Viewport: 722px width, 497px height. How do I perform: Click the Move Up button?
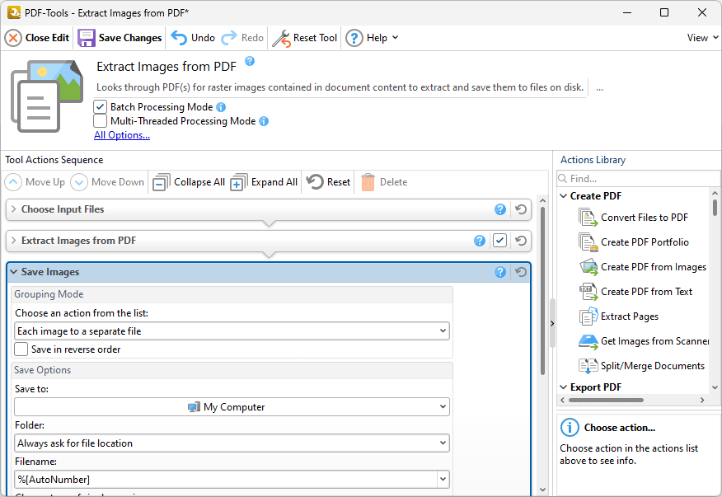[x=35, y=182]
